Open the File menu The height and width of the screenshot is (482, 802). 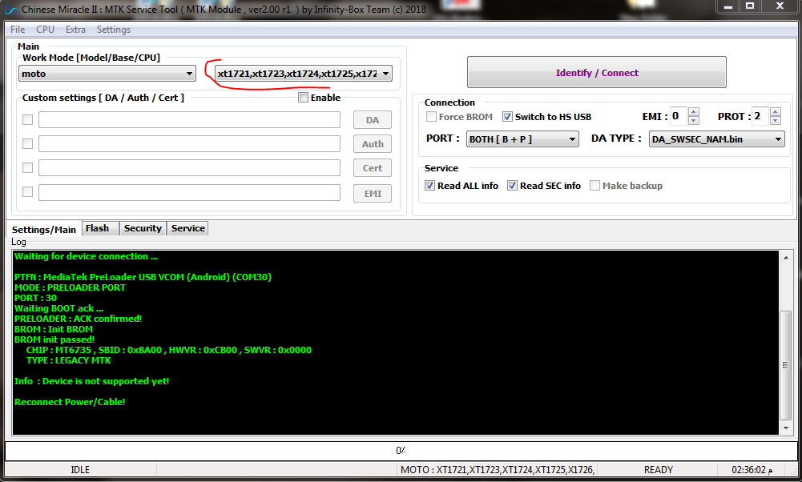(17, 30)
